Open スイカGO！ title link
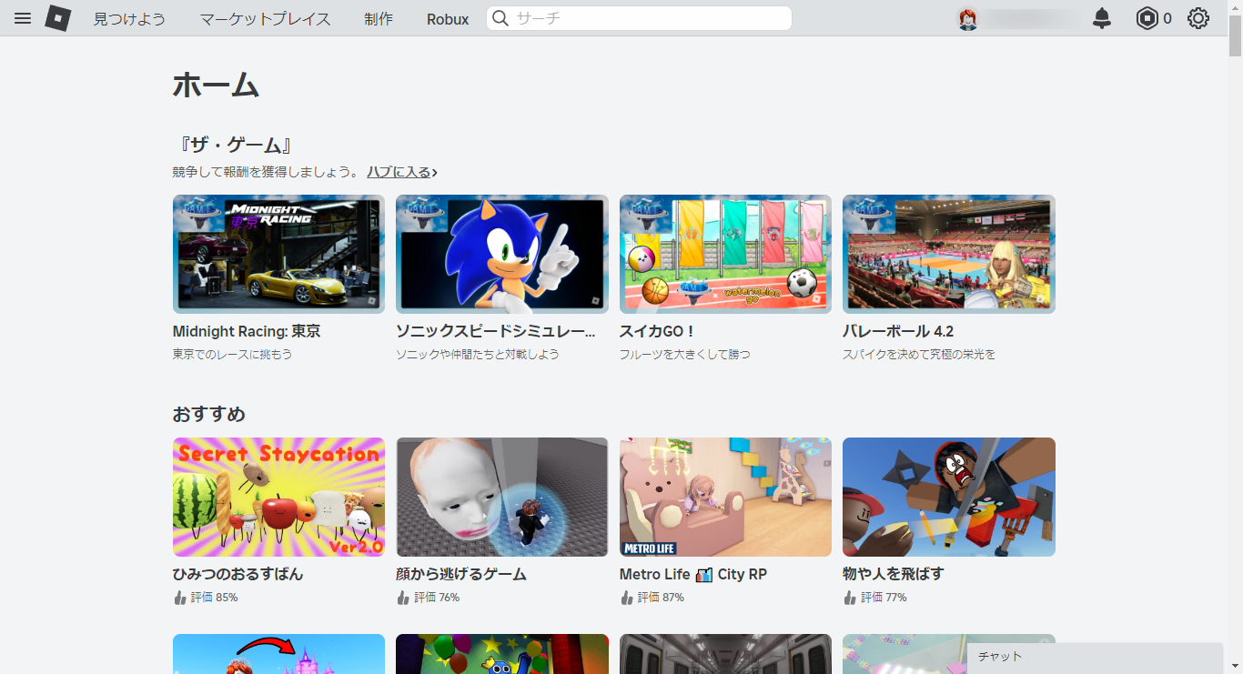This screenshot has height=674, width=1243. pos(657,331)
